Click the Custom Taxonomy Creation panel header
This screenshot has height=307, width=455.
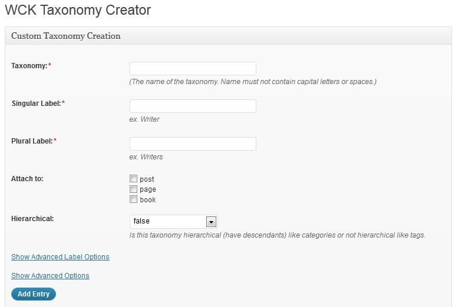pyautogui.click(x=228, y=36)
